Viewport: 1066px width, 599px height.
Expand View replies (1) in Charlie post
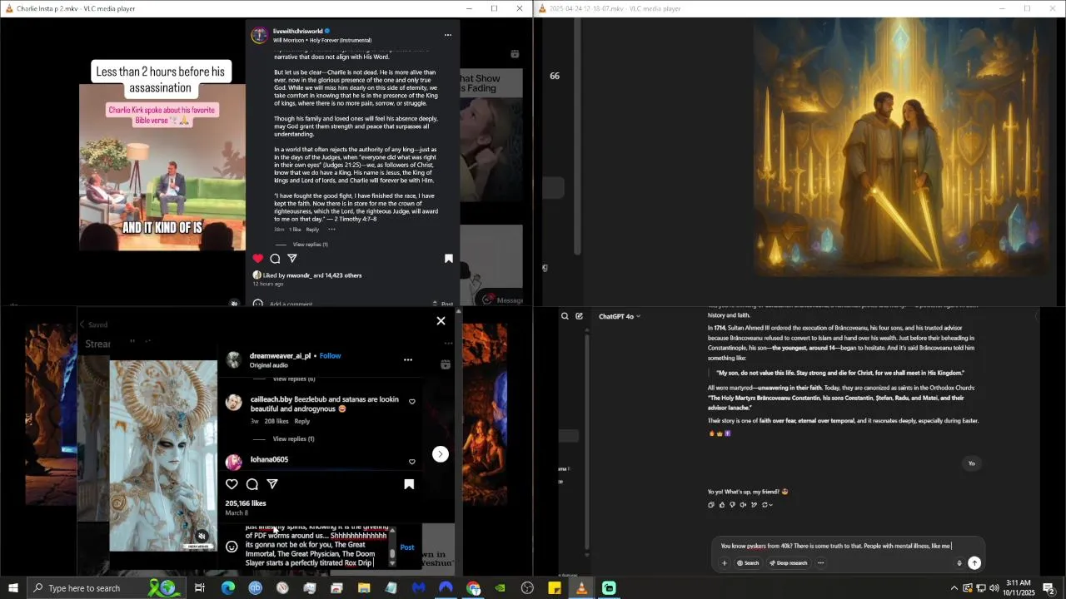pos(311,245)
